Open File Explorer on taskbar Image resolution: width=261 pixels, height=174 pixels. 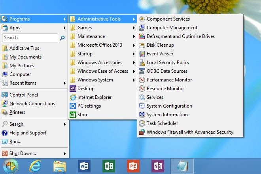60,166
